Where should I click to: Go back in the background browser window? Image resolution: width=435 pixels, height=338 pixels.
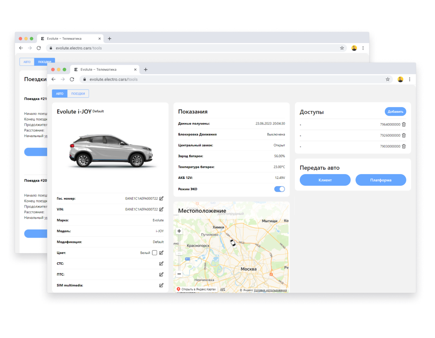21,48
